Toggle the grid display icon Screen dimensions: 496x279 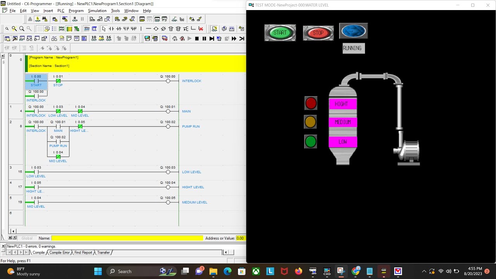click(x=40, y=29)
